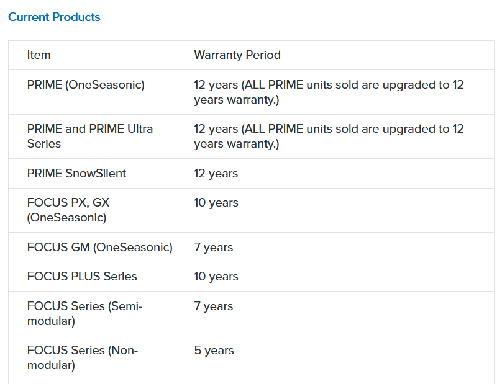Click the 10 years value for FOCUS PLUS Series

coord(216,277)
